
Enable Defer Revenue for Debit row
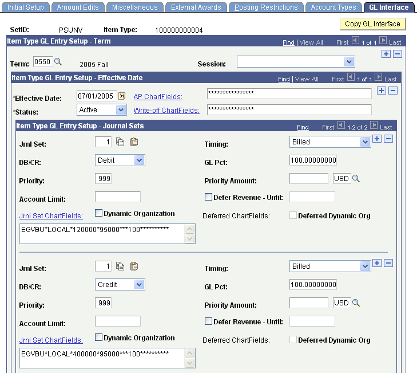coord(208,197)
